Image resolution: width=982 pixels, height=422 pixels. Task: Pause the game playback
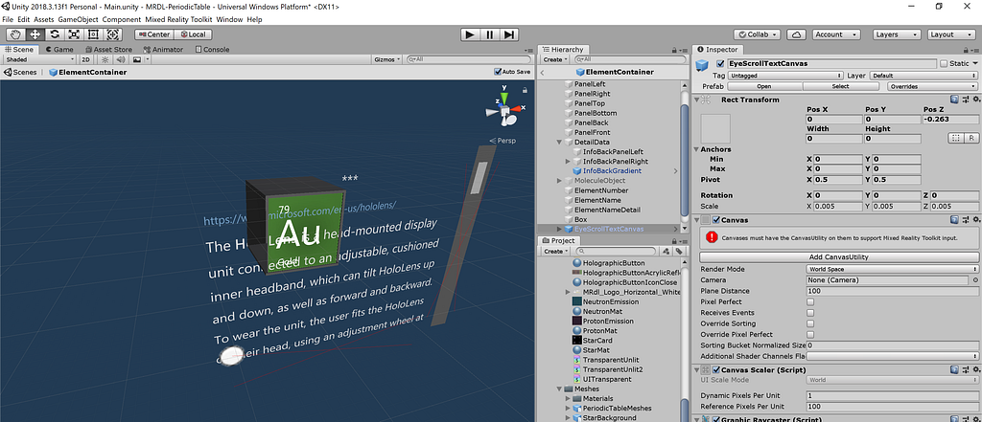(490, 34)
